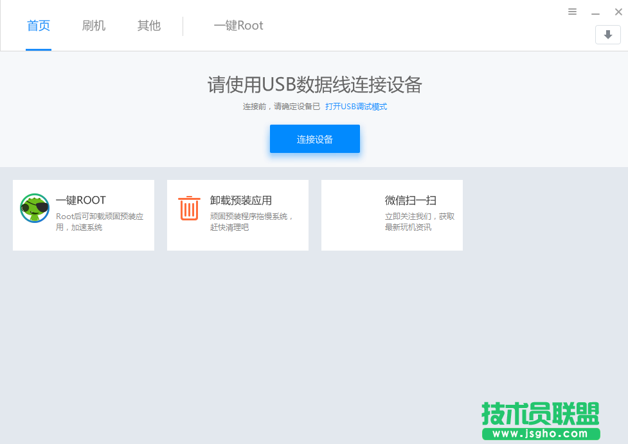Click the 一键ROOT card title text
Screen dimensions: 628x444
(81, 200)
